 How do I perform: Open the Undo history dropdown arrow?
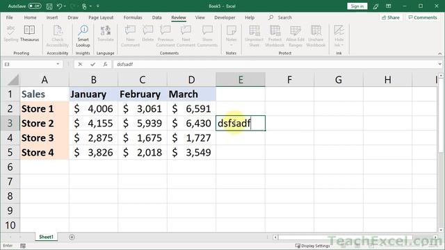point(65,6)
